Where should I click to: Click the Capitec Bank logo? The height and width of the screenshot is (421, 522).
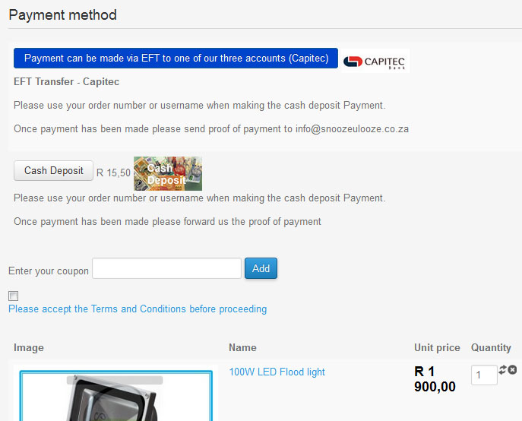tap(375, 61)
